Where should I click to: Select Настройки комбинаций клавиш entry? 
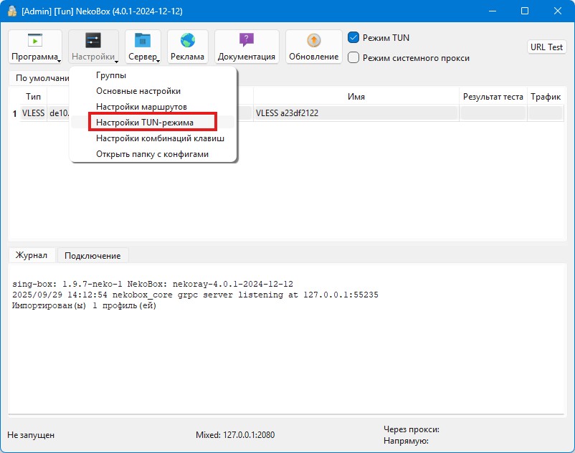coord(160,138)
